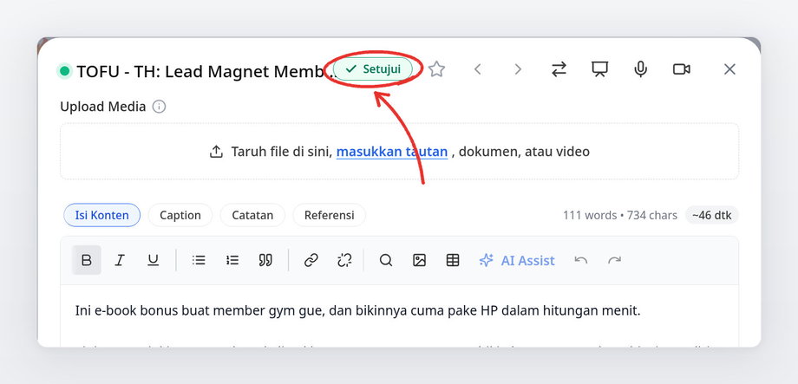The image size is (798, 384).
Task: Click the Setujui approval status badge
Action: point(373,69)
